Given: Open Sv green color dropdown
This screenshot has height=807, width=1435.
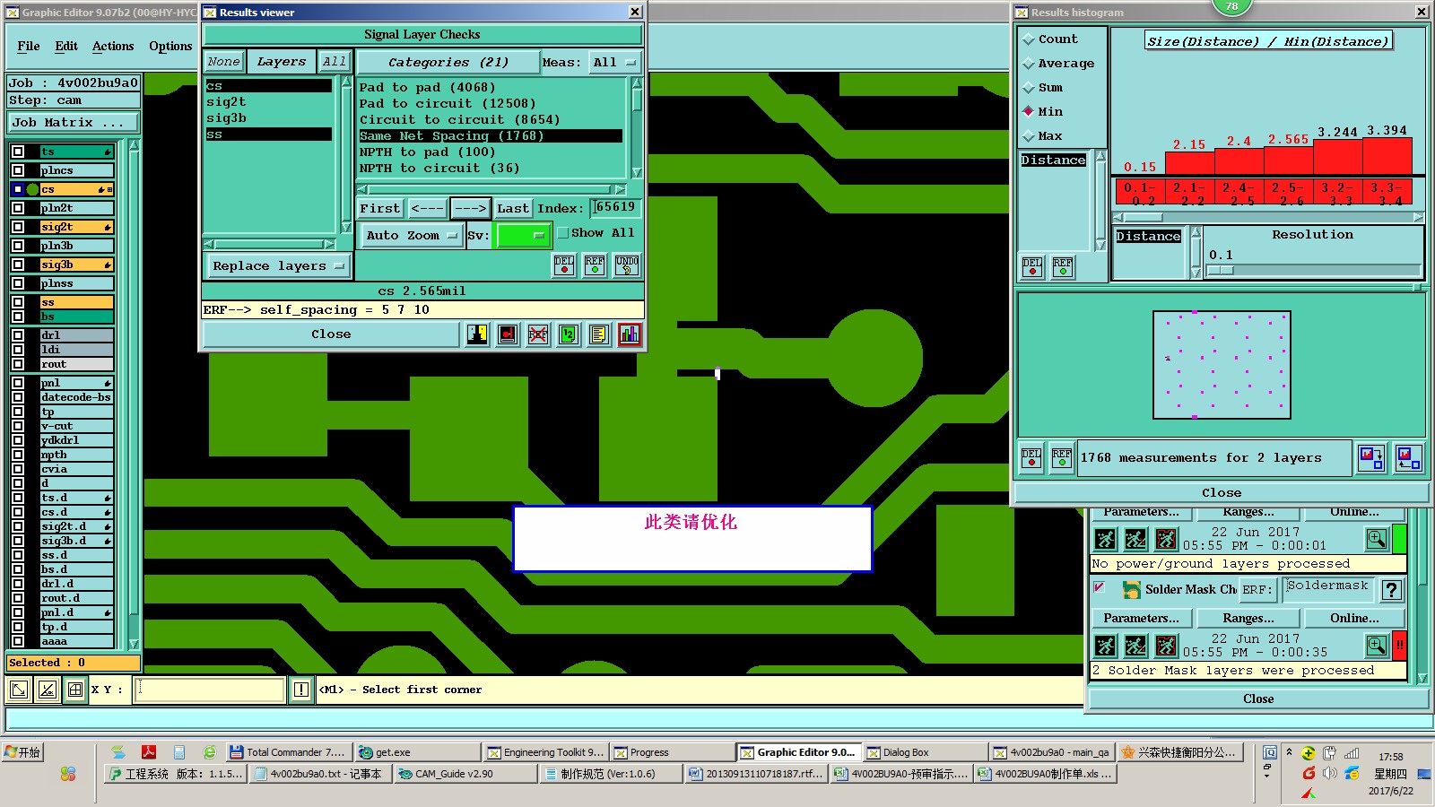Looking at the screenshot, I should coord(522,235).
